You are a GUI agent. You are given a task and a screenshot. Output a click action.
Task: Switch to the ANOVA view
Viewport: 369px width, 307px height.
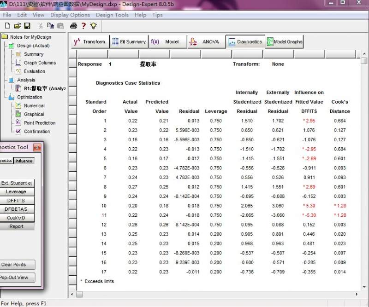(205, 41)
